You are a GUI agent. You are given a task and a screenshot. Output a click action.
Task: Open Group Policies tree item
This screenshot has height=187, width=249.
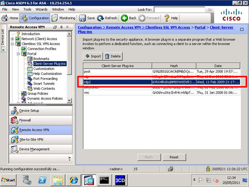(38, 93)
